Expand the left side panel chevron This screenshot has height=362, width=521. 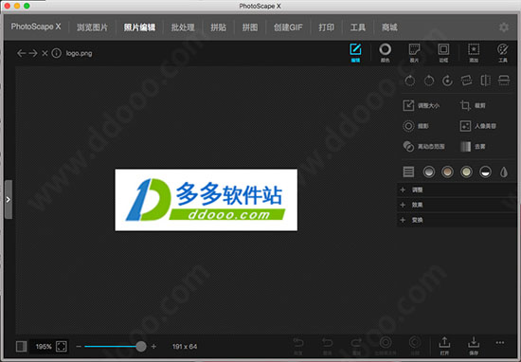pos(9,199)
